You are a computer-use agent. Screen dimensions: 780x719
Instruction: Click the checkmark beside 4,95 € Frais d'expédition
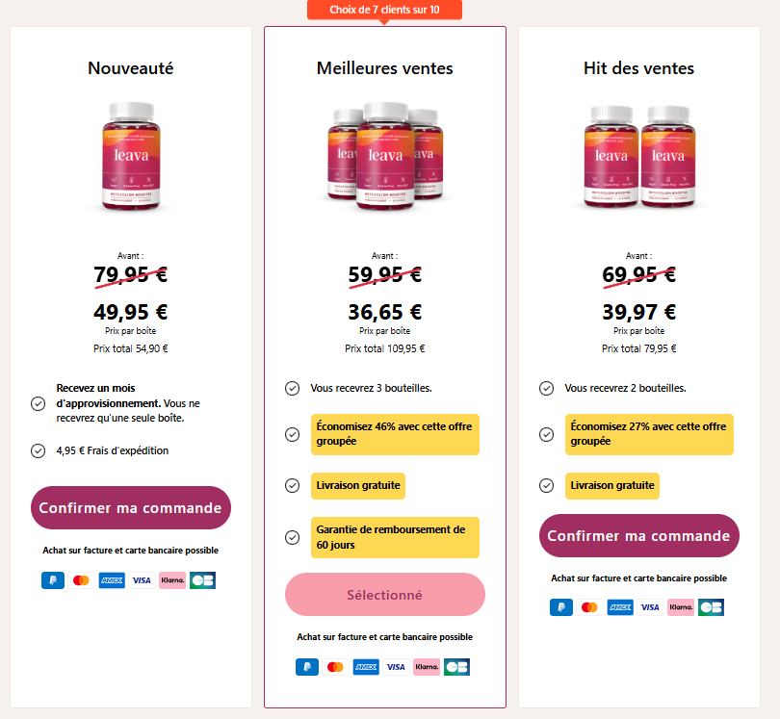[x=38, y=449]
